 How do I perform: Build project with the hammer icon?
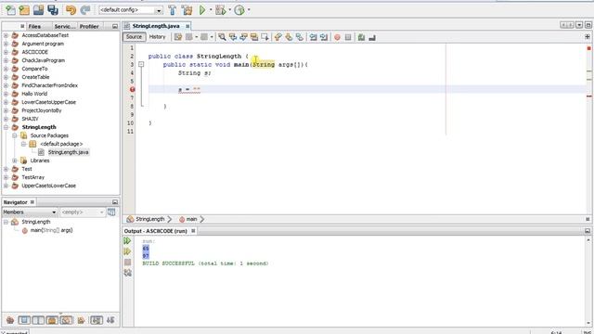click(x=173, y=10)
